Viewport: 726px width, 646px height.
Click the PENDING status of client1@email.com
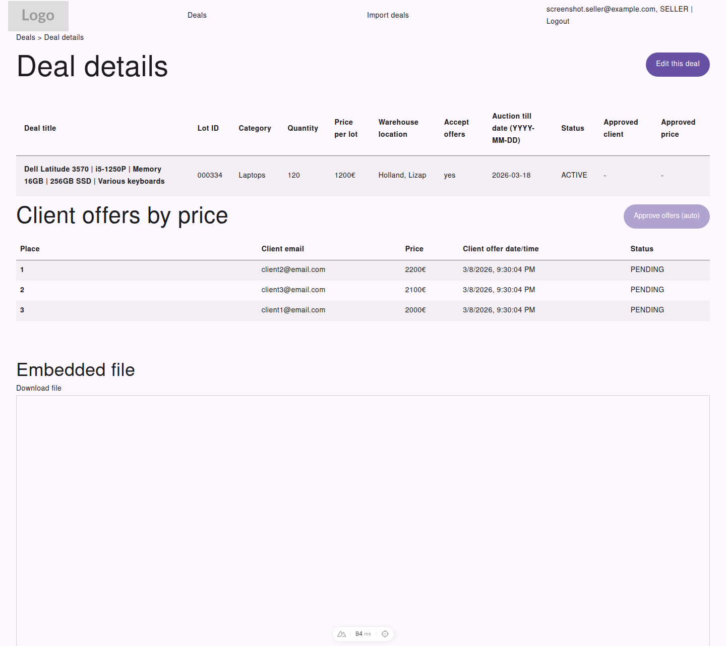[647, 310]
